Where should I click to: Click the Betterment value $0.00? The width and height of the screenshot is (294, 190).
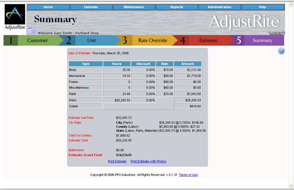click(x=120, y=150)
